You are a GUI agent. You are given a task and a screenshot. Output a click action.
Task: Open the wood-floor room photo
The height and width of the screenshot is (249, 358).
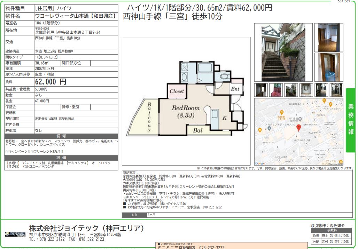[x=328, y=38]
